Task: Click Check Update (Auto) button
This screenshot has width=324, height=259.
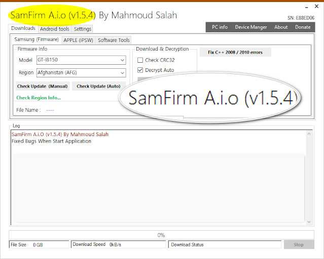Action: tap(99, 86)
